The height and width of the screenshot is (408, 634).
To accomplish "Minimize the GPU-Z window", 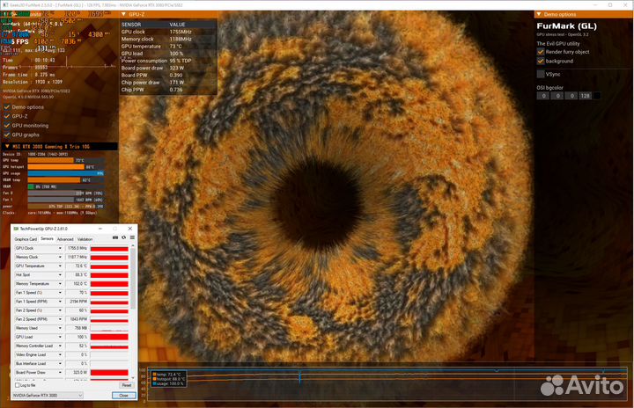I will 100,229.
